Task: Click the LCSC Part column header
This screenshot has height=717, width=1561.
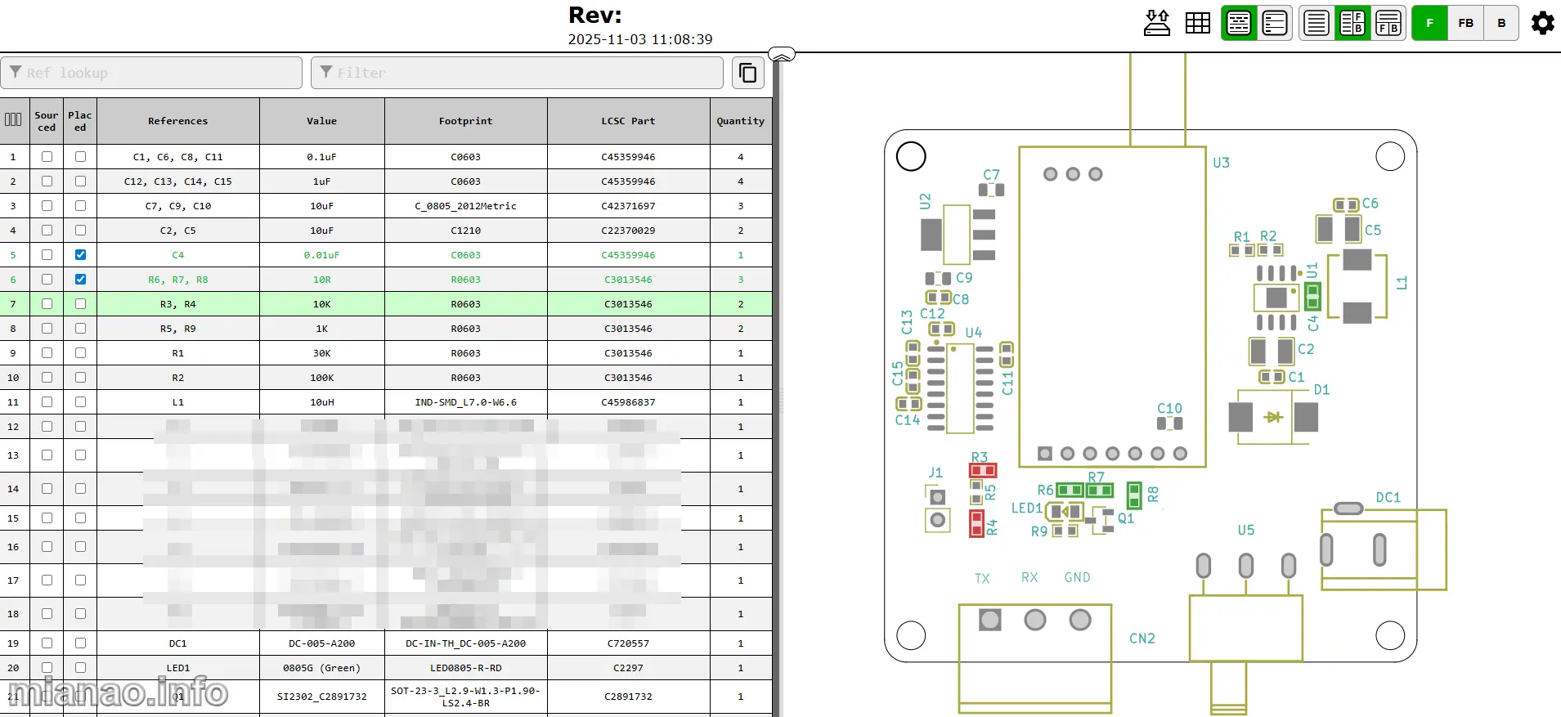Action: coord(628,121)
